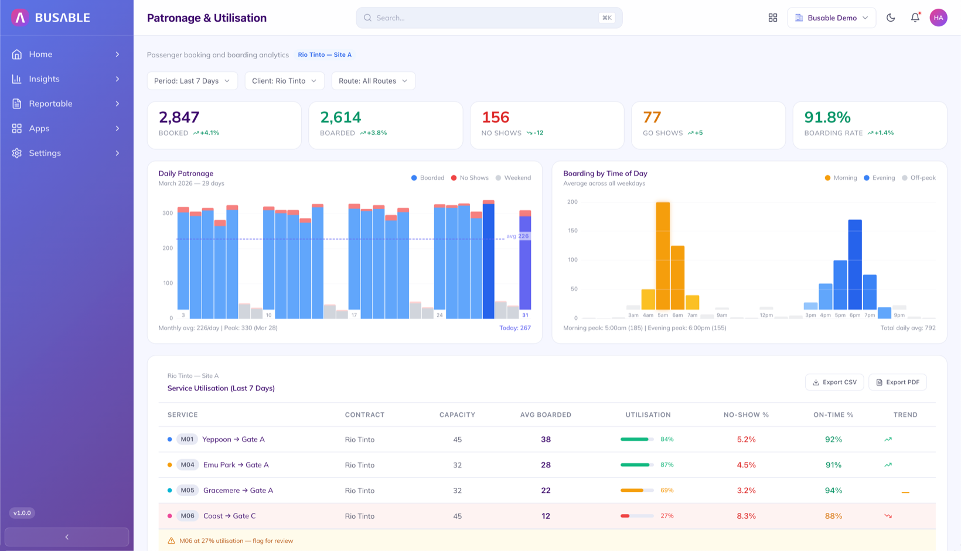
Task: Click the v1.0.0 version badge
Action: (x=22, y=513)
